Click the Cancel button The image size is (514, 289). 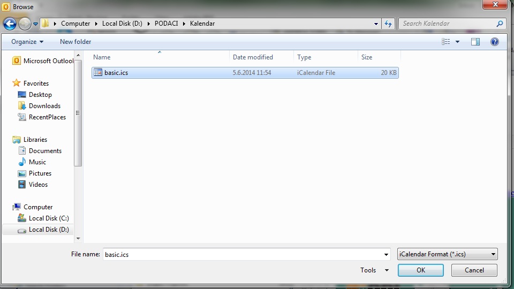coord(474,270)
